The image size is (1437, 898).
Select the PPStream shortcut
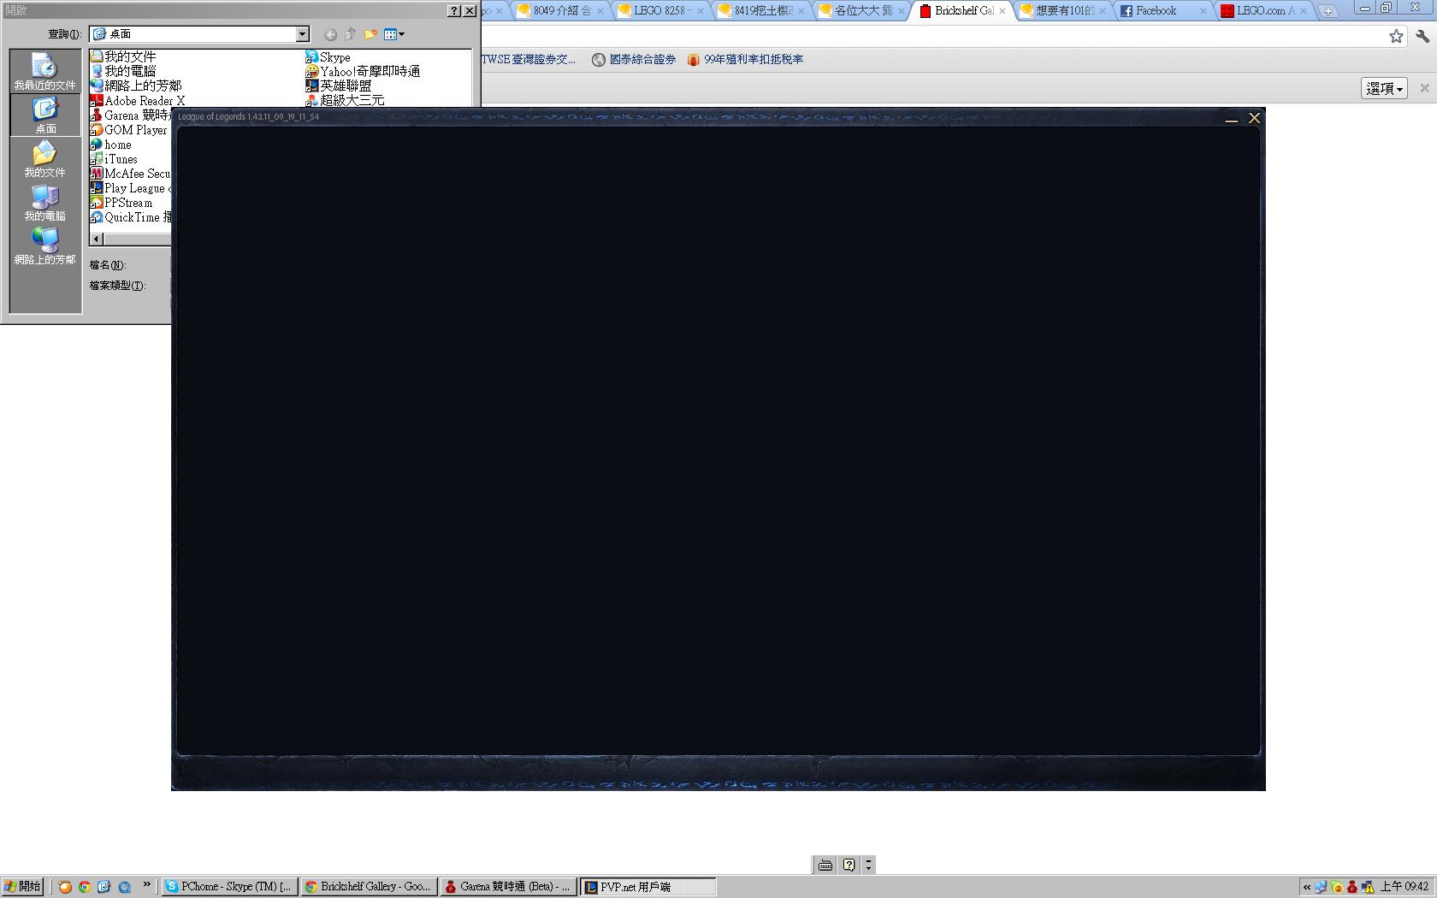click(x=121, y=203)
